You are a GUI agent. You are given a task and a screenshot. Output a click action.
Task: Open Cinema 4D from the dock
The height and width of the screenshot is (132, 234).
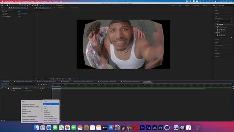[167, 128]
